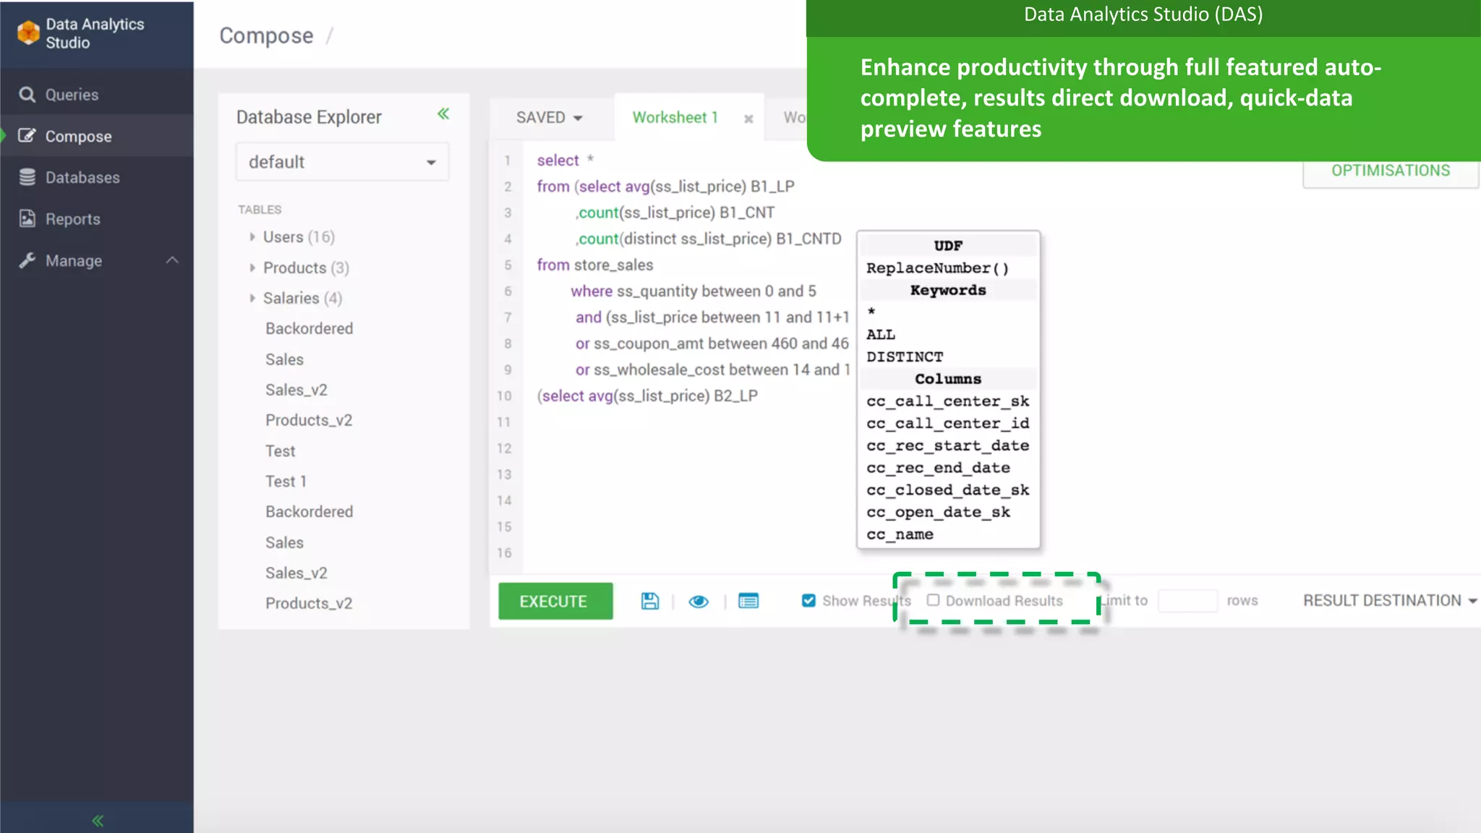This screenshot has height=833, width=1481.
Task: Open the SAVED queries dropdown
Action: click(x=549, y=117)
